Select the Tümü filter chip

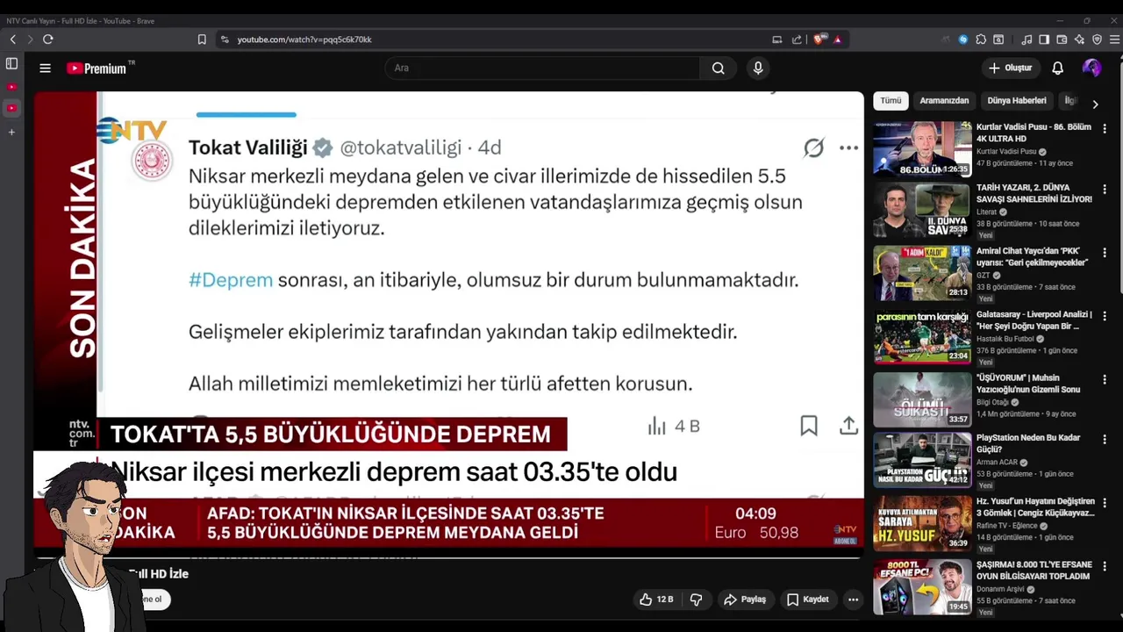point(891,101)
